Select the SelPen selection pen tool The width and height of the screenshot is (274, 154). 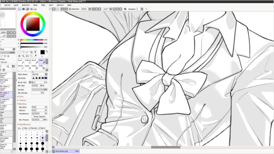(x=35, y=67)
